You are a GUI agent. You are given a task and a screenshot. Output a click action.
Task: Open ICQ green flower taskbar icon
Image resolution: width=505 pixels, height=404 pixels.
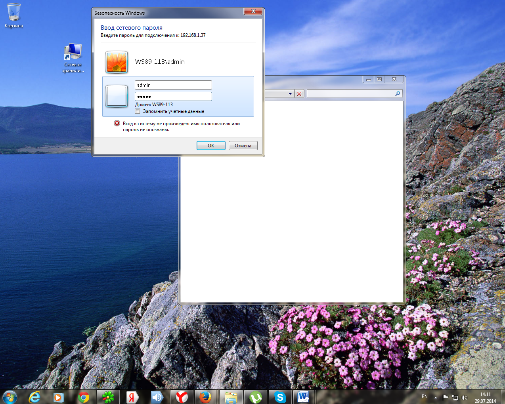pos(108,397)
